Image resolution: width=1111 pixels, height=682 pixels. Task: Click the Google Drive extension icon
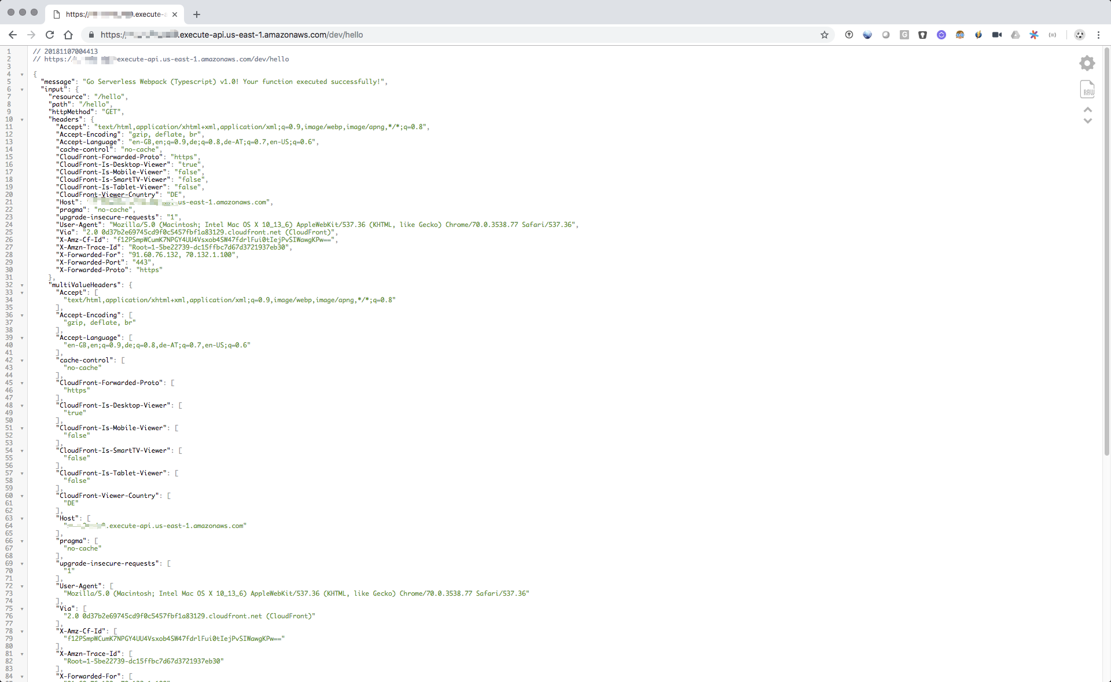coord(1015,35)
